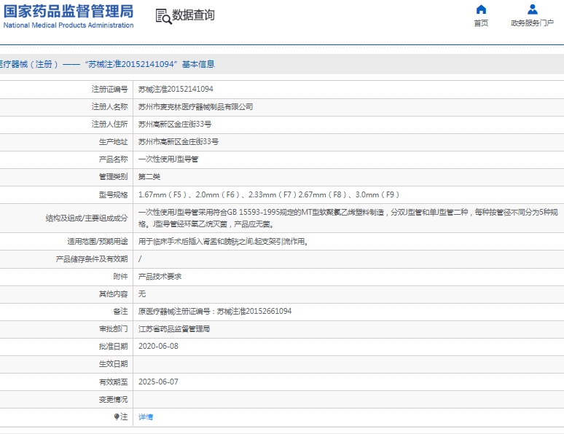Select approval department 江苏省药品监督管理局
The width and height of the screenshot is (564, 434).
pos(174,328)
